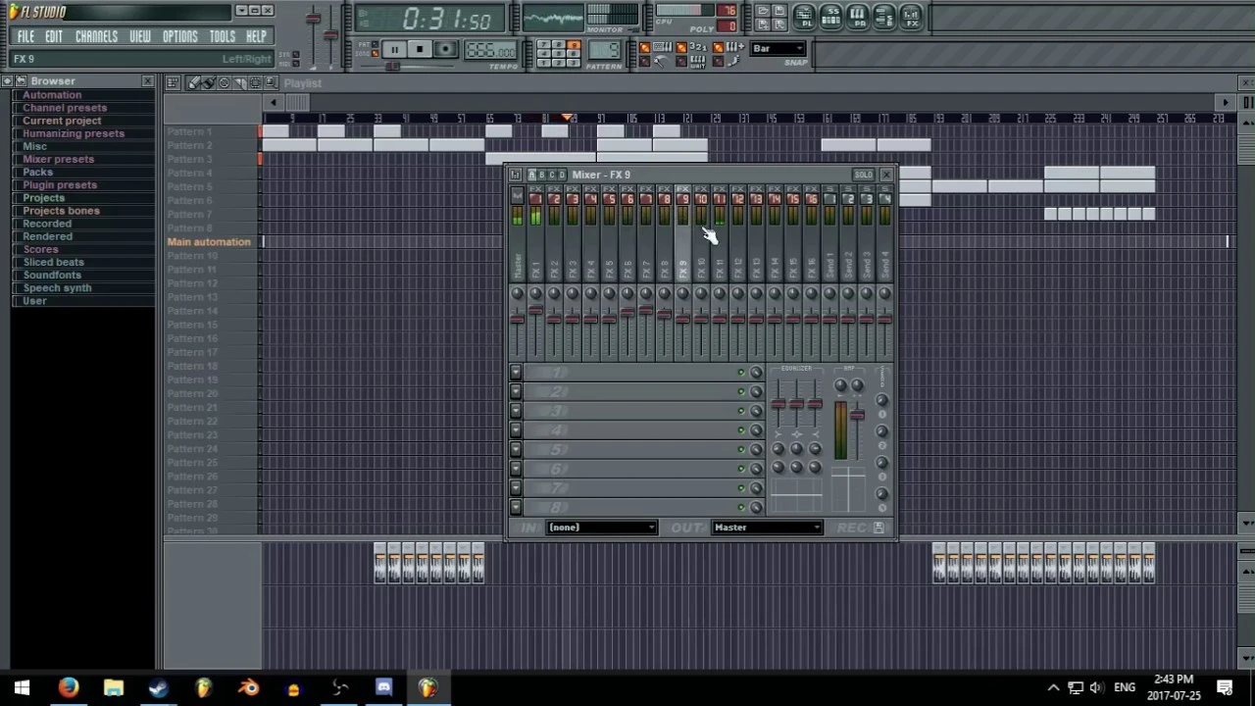Adjust the Master track pan knob
Screen dimensions: 1255x706
pos(517,293)
